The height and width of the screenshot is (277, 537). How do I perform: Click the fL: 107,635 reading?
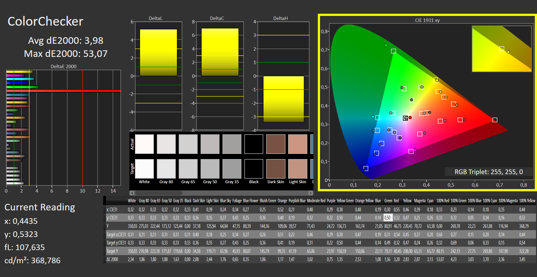tap(25, 248)
